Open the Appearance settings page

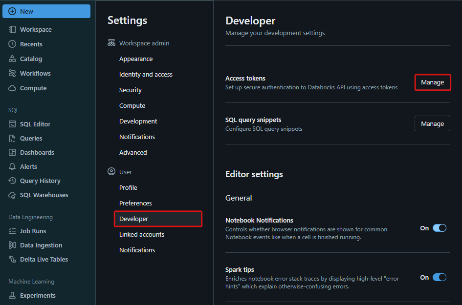[x=136, y=59]
